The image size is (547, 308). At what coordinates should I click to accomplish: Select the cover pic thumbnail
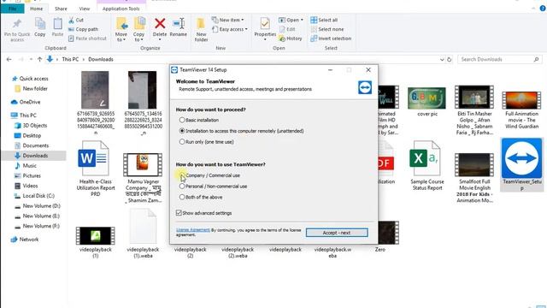[427, 98]
